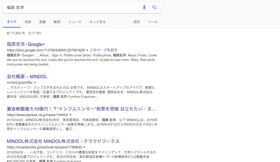This screenshot has height=162, width=280.
Task: Click このページを訳す translate link
Action: click(104, 50)
